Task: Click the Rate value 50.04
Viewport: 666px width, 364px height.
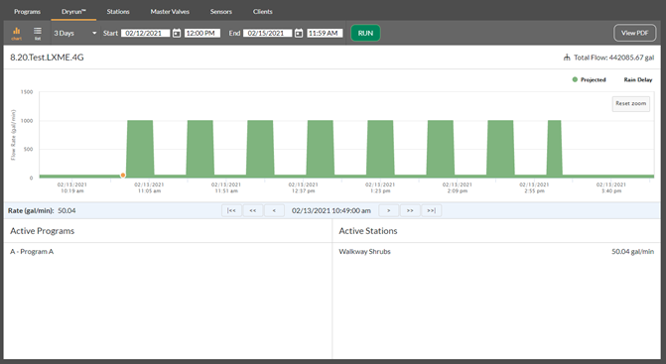Action: [x=67, y=210]
